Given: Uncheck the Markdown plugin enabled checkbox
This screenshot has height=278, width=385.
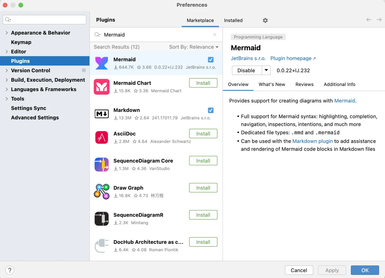Looking at the screenshot, I should point(211,110).
